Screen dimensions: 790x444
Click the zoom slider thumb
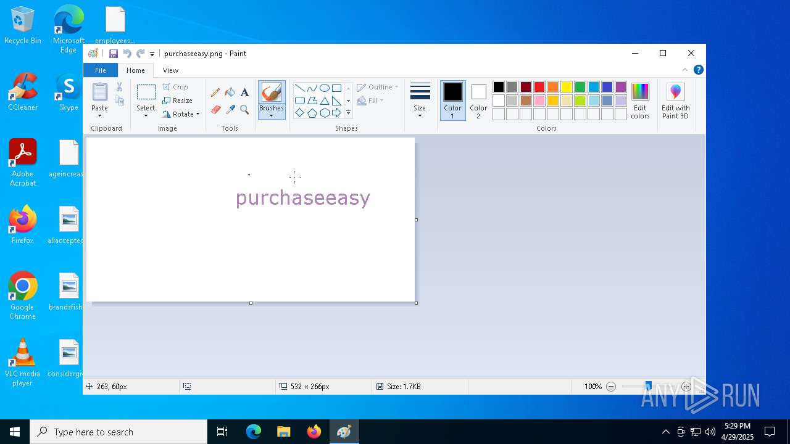coord(648,387)
